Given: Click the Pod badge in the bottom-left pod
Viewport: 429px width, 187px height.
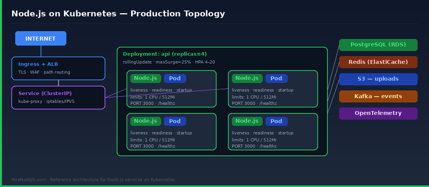Looking at the screenshot, I should click(x=175, y=121).
